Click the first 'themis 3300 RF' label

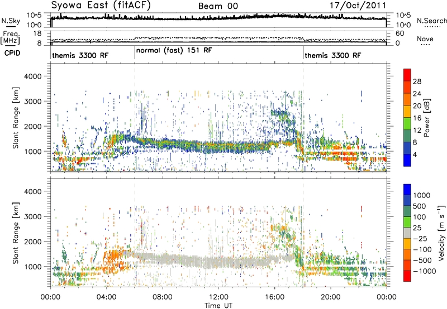click(80, 55)
